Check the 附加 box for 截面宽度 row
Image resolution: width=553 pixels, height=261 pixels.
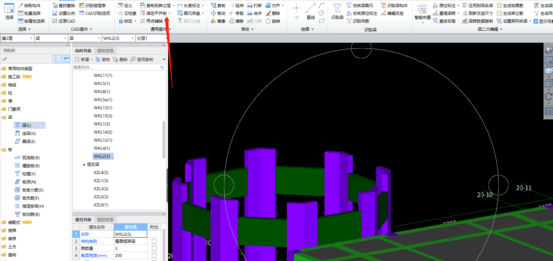point(154,255)
